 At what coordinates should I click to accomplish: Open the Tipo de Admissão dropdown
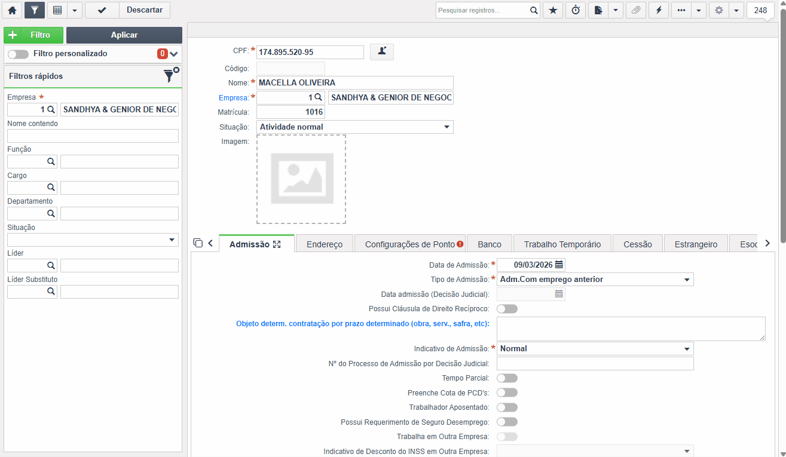coord(595,280)
